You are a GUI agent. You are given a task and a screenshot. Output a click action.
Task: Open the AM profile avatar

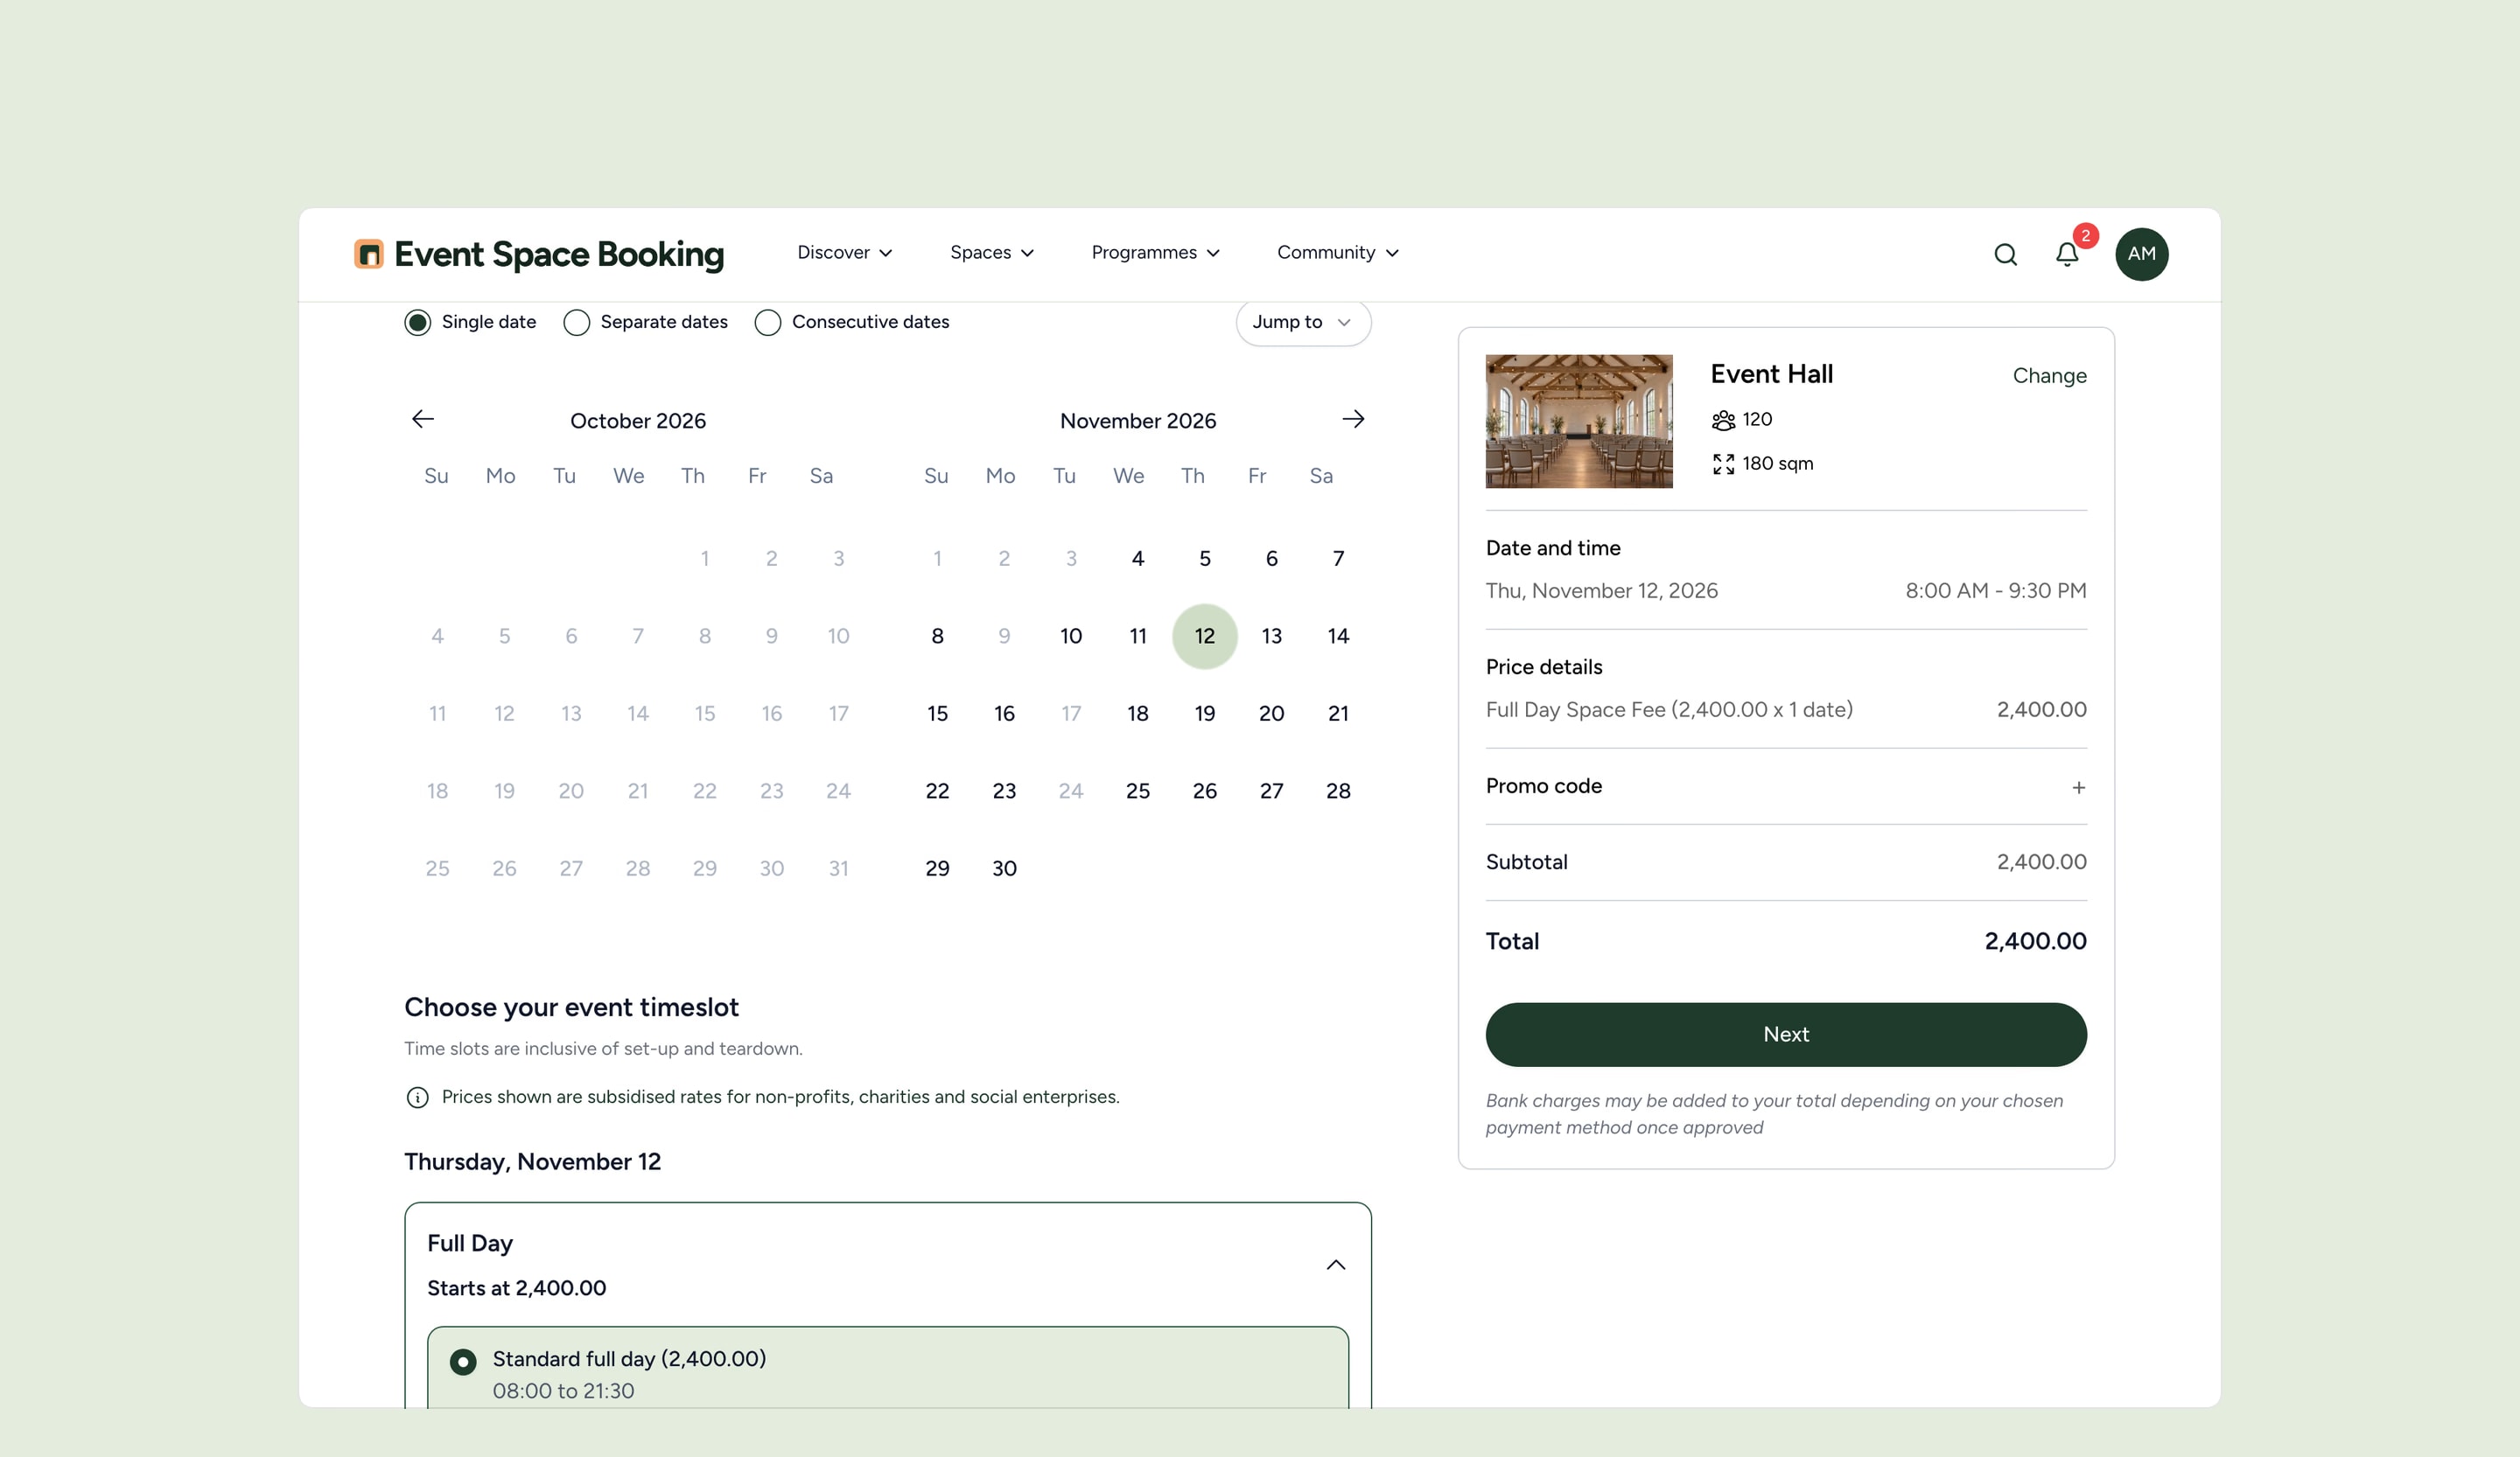pos(2141,254)
